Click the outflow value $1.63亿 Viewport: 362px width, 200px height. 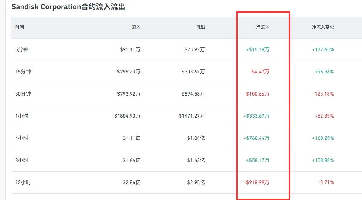[196, 160]
